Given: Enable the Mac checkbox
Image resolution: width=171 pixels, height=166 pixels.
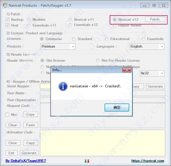Looking at the screenshot, I should [7, 115].
